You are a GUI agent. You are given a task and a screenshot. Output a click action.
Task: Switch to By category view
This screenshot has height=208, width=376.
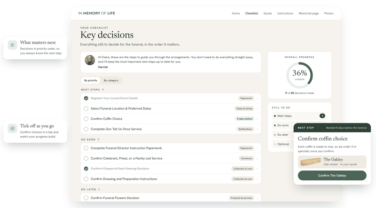click(x=111, y=80)
